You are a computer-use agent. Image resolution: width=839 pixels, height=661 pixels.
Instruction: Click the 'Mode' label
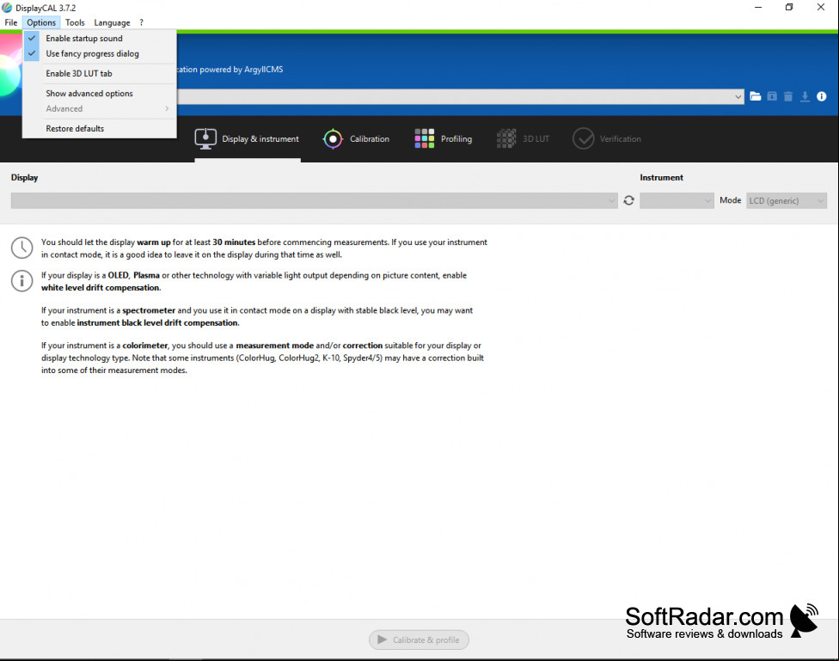730,200
